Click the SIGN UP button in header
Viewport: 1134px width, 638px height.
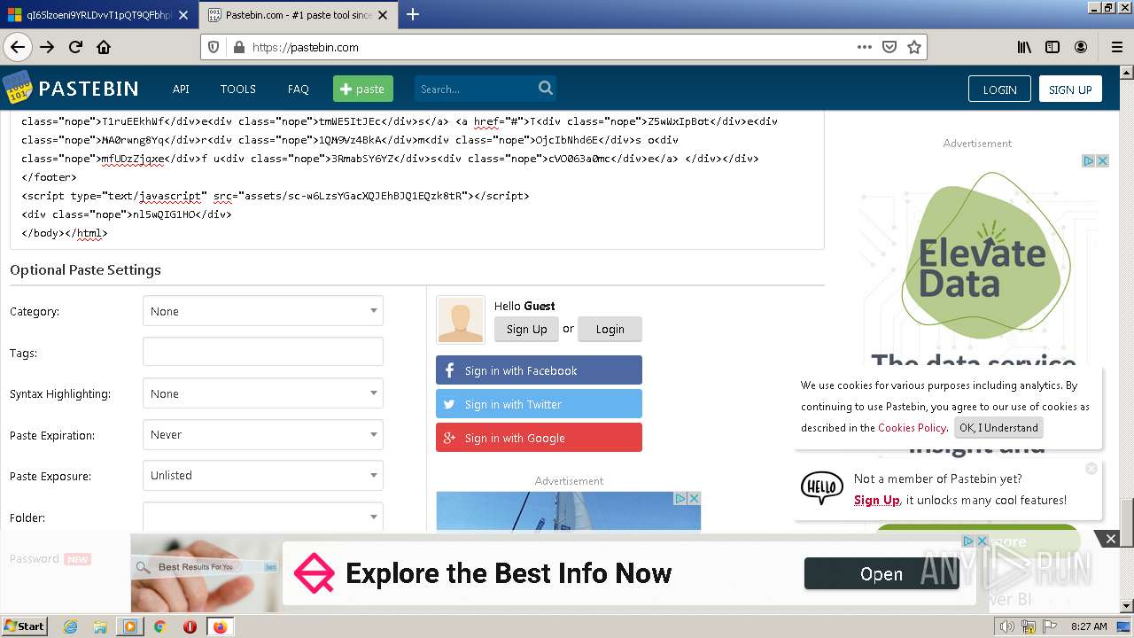click(x=1070, y=89)
